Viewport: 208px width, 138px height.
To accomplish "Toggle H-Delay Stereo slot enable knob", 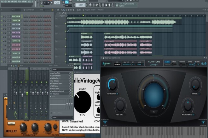I will click(x=70, y=94).
